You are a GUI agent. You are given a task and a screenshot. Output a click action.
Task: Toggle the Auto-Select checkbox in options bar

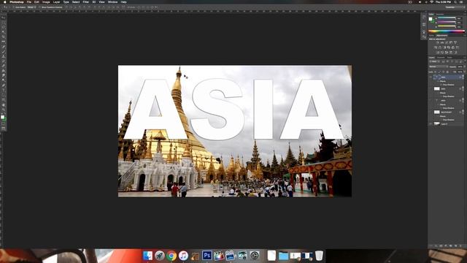click(14, 7)
